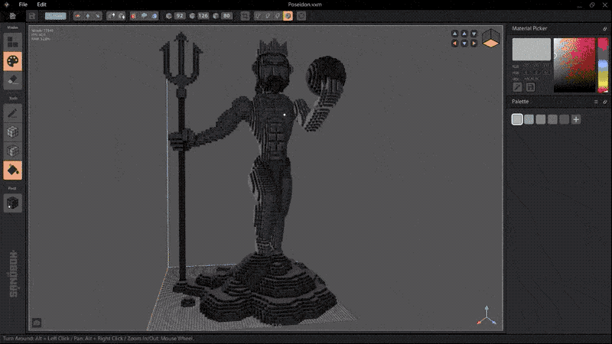This screenshot has height=344, width=612.
Task: Click the light-blue button in top toolbar
Action: click(x=55, y=16)
